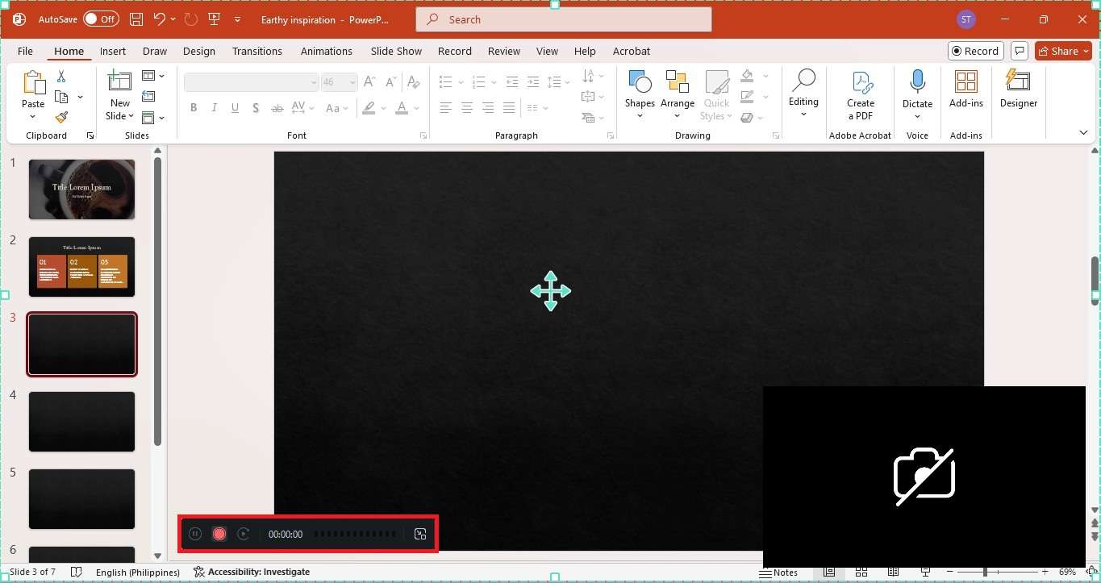This screenshot has height=583, width=1101.
Task: Click screenshot capture icon on recorder bar
Action: (x=419, y=534)
